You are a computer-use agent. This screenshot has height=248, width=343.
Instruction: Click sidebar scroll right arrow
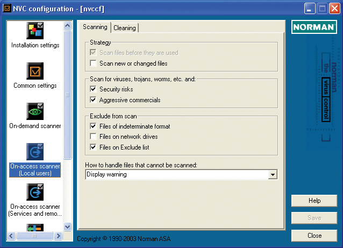[x=58, y=236]
